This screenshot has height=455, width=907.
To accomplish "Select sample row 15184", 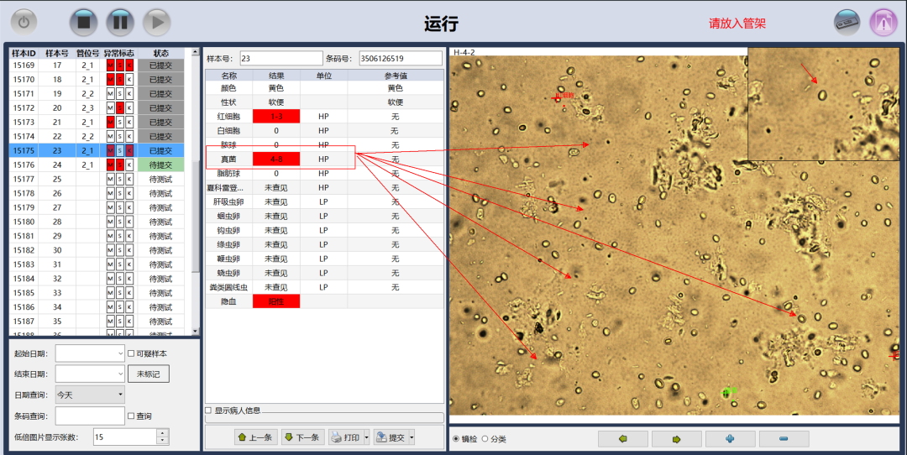I will tap(97, 278).
